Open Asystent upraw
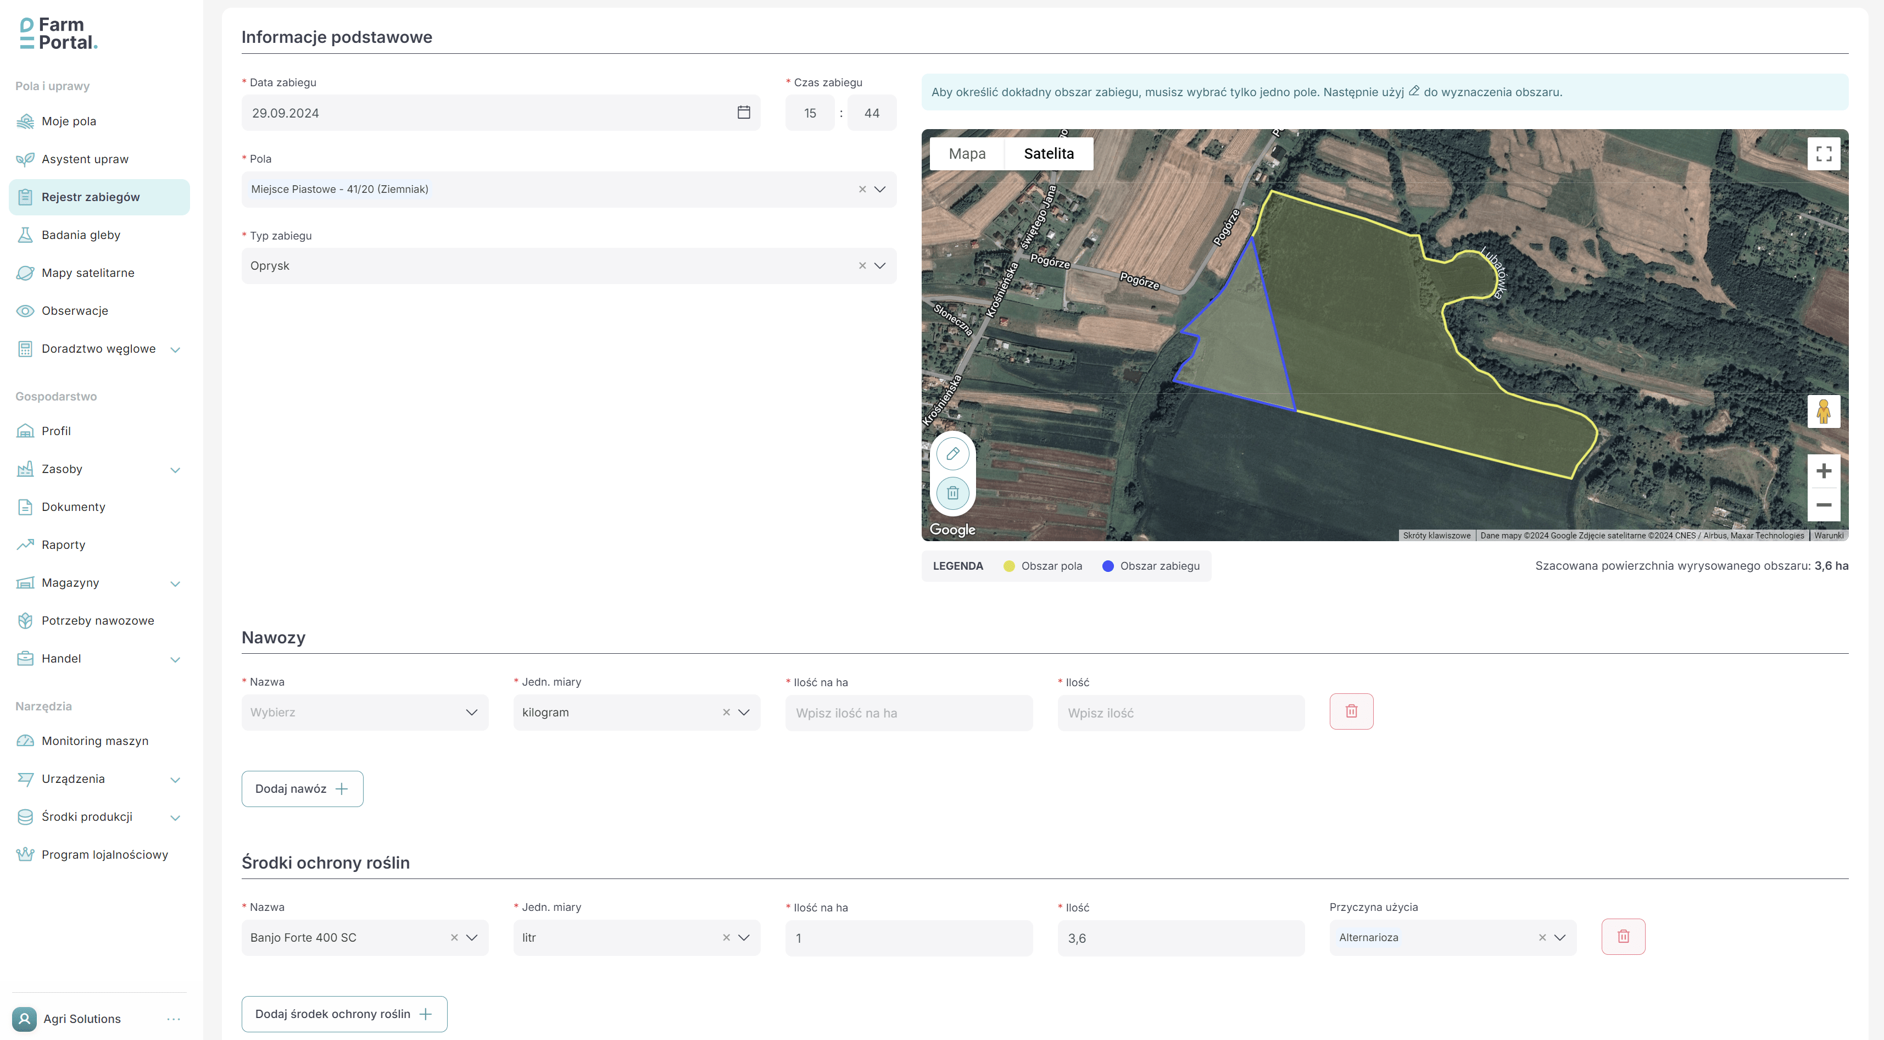This screenshot has height=1040, width=1884. point(99,159)
